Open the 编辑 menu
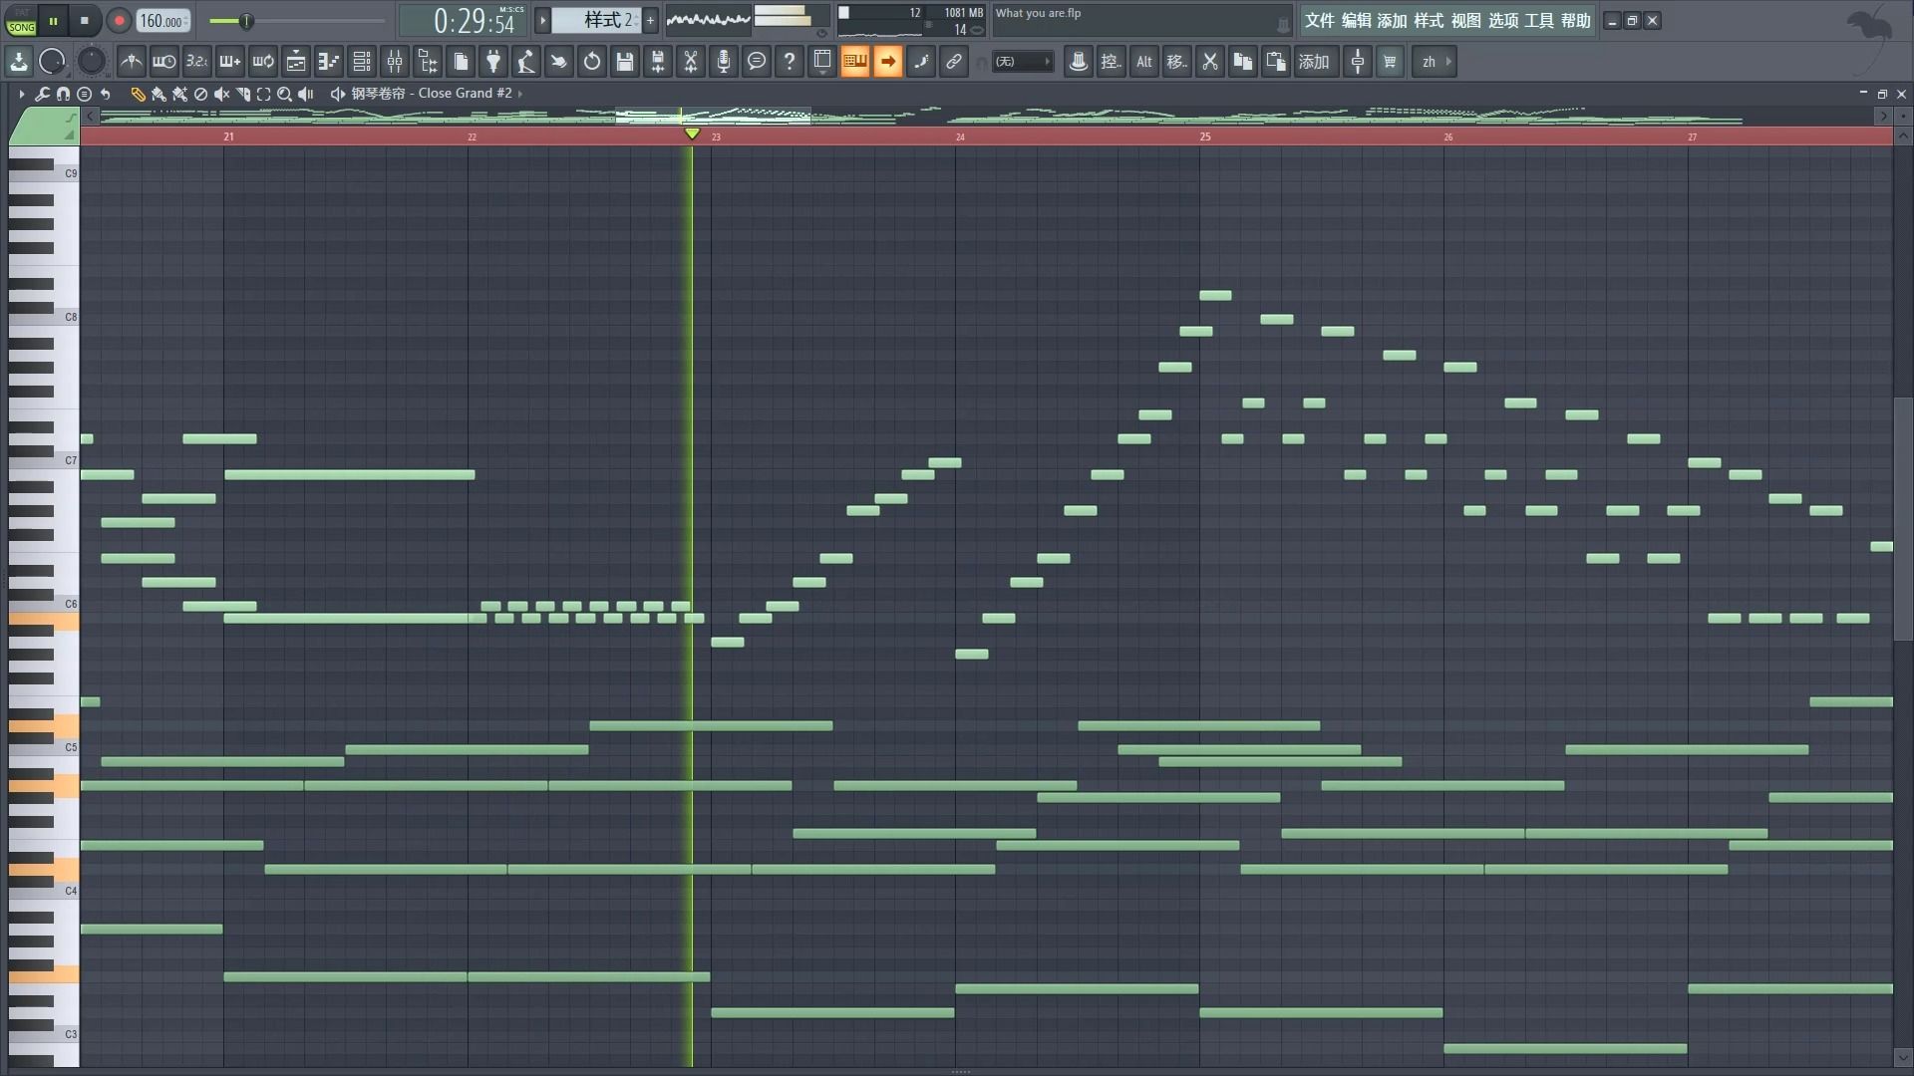The width and height of the screenshot is (1914, 1076). 1356,21
